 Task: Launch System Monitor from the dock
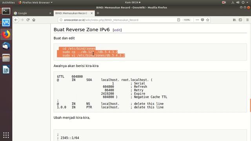point(6,23)
